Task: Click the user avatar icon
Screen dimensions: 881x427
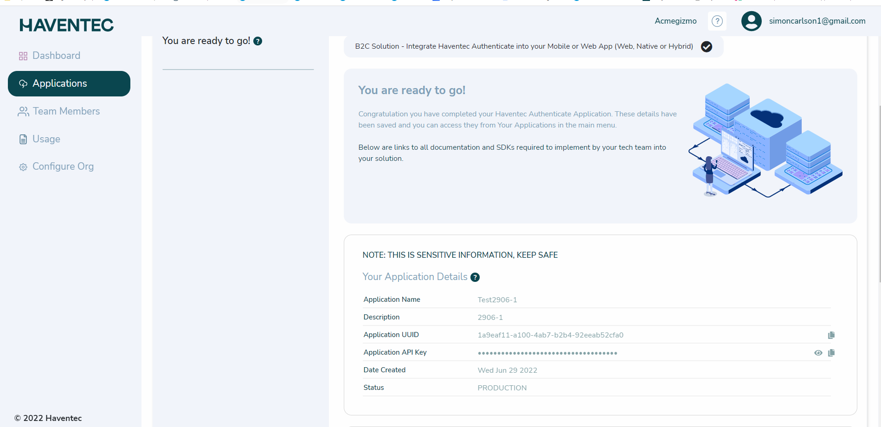Action: click(x=752, y=21)
